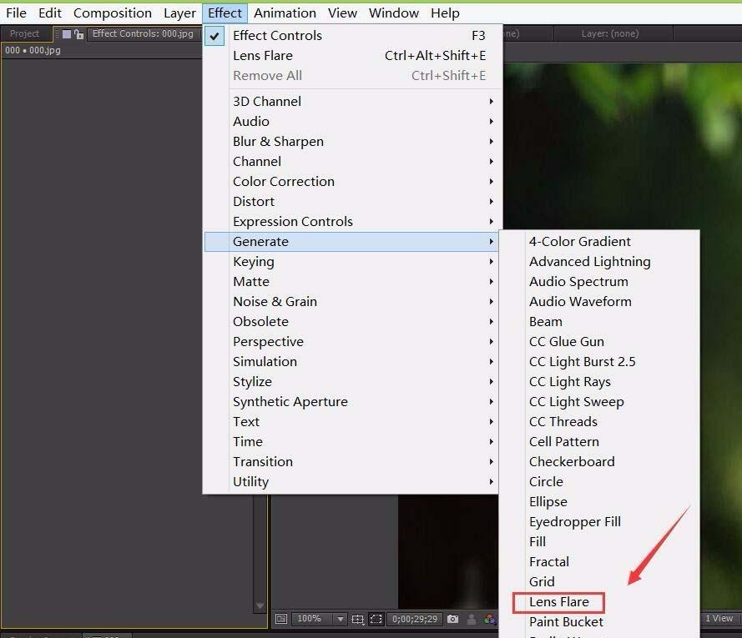This screenshot has height=638, width=742.
Task: Expand the Color Correction submenu
Action: tap(283, 181)
